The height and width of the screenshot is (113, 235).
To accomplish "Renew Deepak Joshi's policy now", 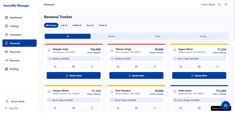I will pos(73,76).
